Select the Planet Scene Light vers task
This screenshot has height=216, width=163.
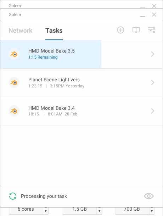click(x=81, y=83)
